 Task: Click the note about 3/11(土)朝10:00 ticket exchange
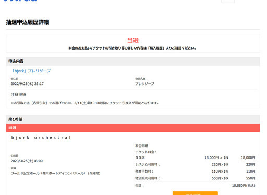click(x=85, y=103)
